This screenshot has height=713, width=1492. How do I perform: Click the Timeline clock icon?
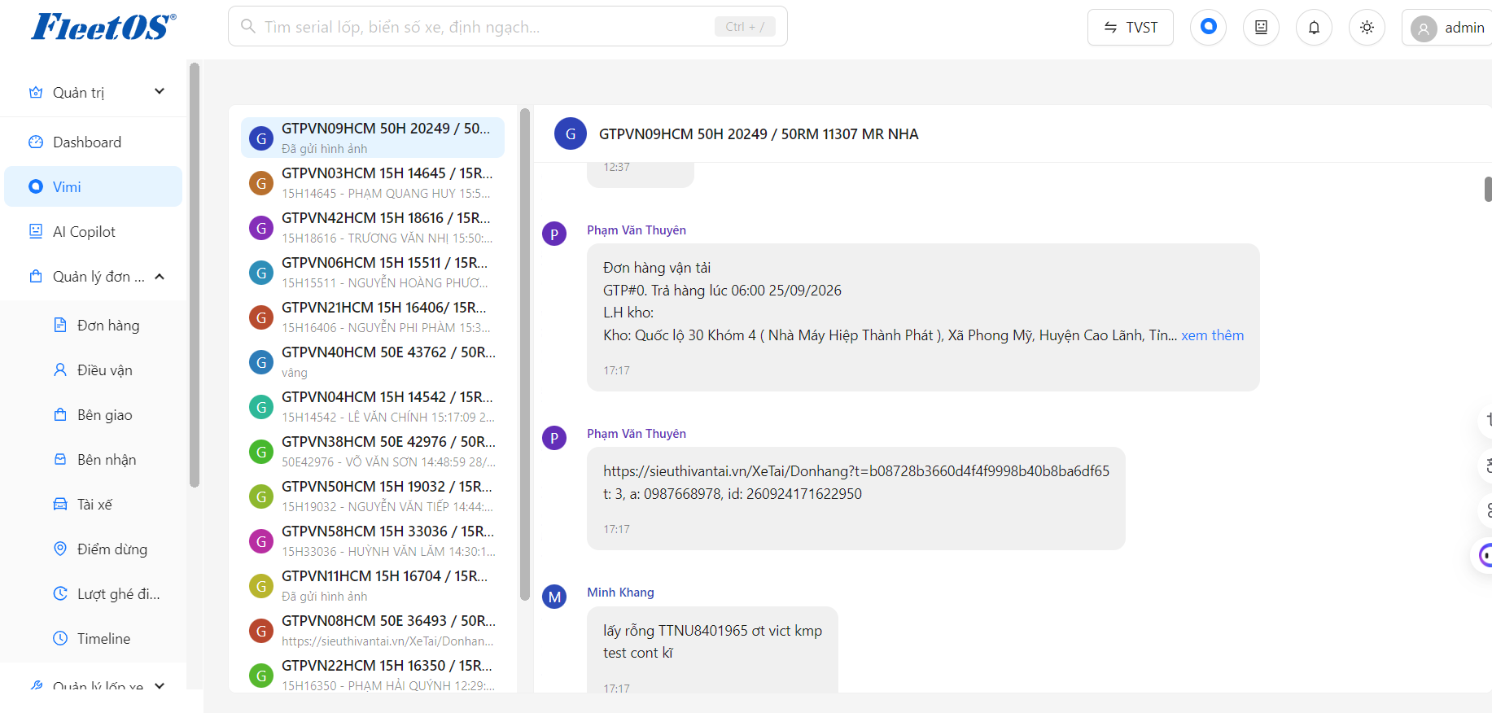(60, 638)
